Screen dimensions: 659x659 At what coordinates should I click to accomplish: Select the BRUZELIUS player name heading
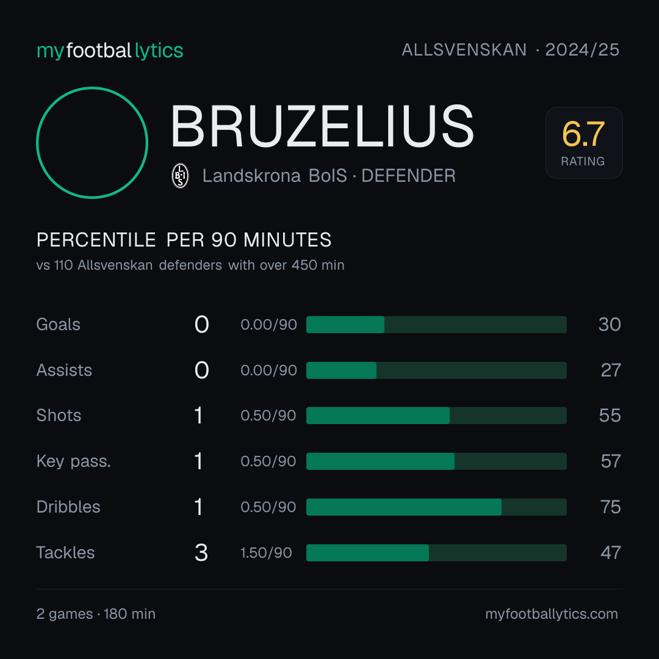(x=322, y=126)
